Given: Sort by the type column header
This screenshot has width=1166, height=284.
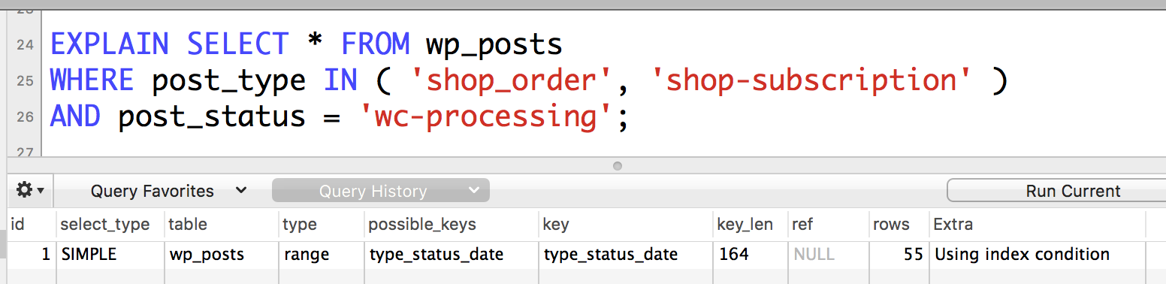Looking at the screenshot, I should pyautogui.click(x=321, y=224).
